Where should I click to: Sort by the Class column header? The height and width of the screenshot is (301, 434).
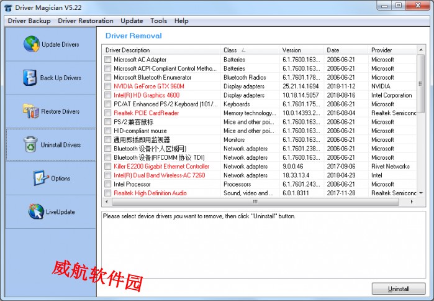click(250, 50)
